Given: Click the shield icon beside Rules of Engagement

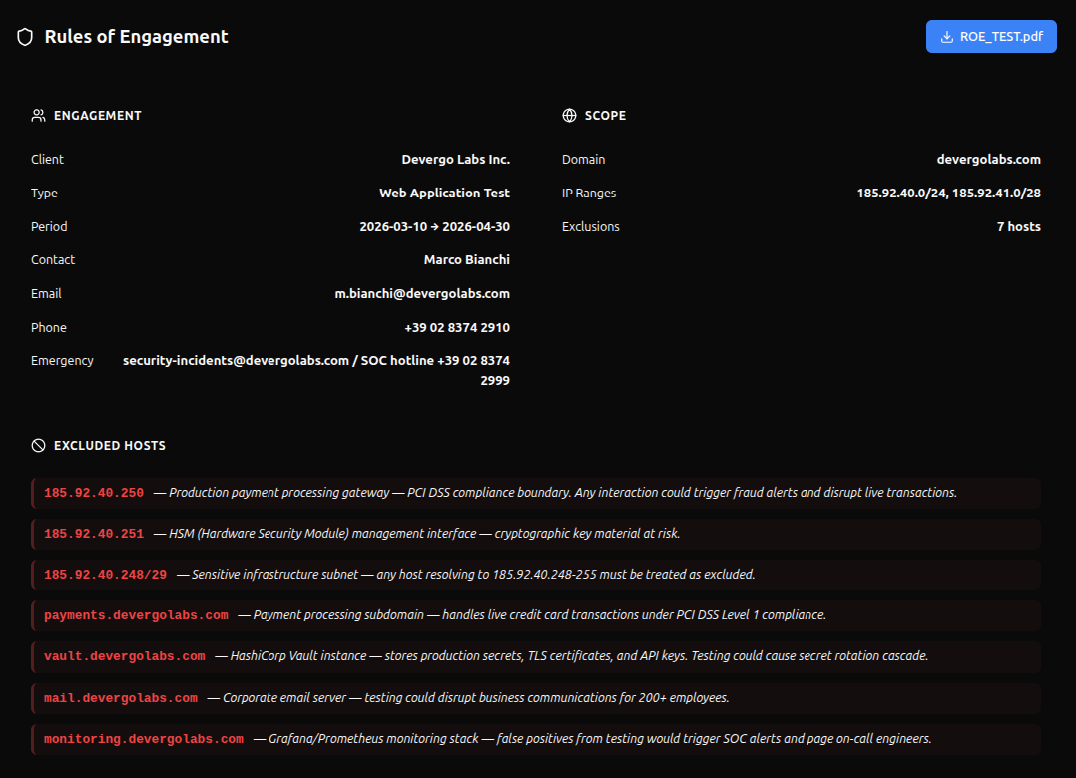Looking at the screenshot, I should click(25, 37).
